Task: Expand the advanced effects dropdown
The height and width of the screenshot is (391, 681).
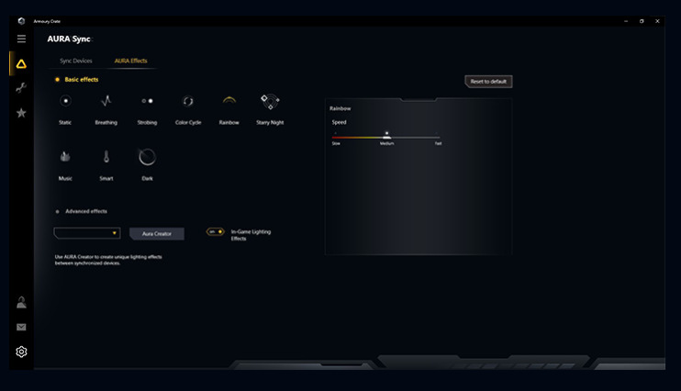Action: 87,233
